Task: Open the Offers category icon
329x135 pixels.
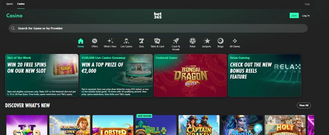Action: (x=95, y=41)
